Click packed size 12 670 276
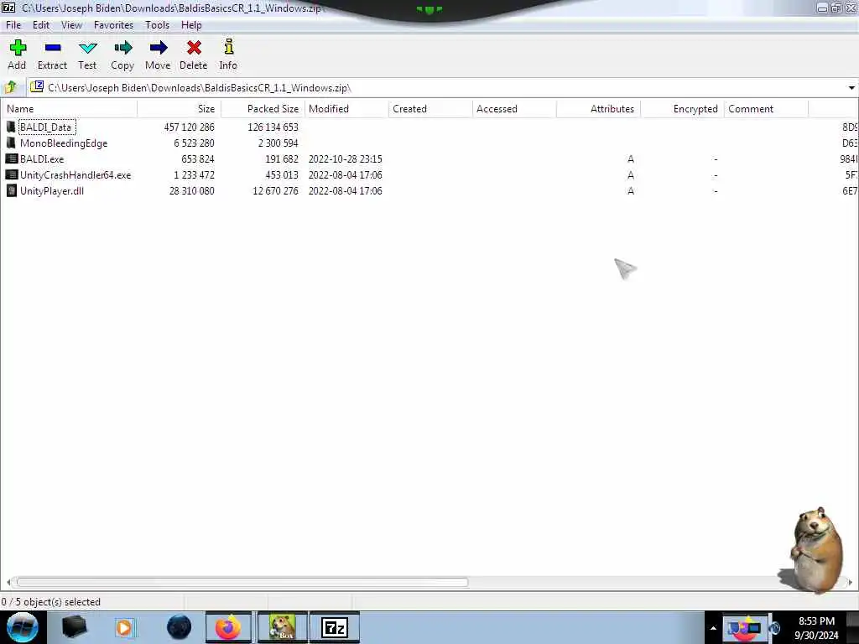The image size is (859, 644). 275,190
